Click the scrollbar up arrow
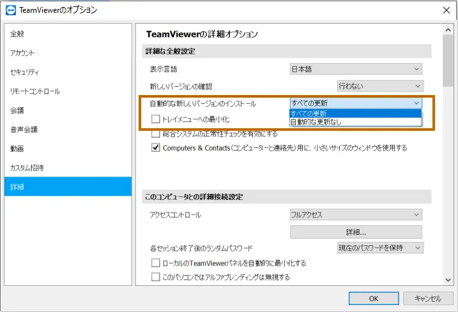Image resolution: width=458 pixels, height=312 pixels. coord(448,30)
